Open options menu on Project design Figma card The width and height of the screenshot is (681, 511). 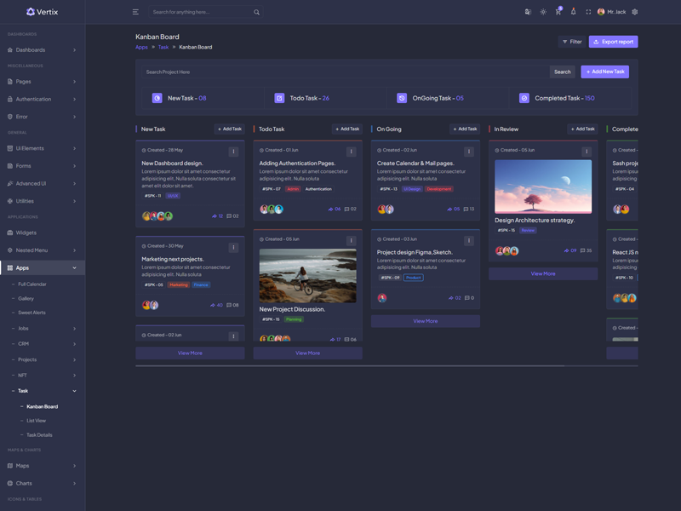coord(469,241)
